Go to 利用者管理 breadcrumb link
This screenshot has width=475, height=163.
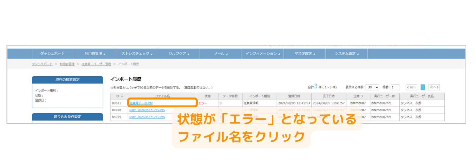pos(67,64)
